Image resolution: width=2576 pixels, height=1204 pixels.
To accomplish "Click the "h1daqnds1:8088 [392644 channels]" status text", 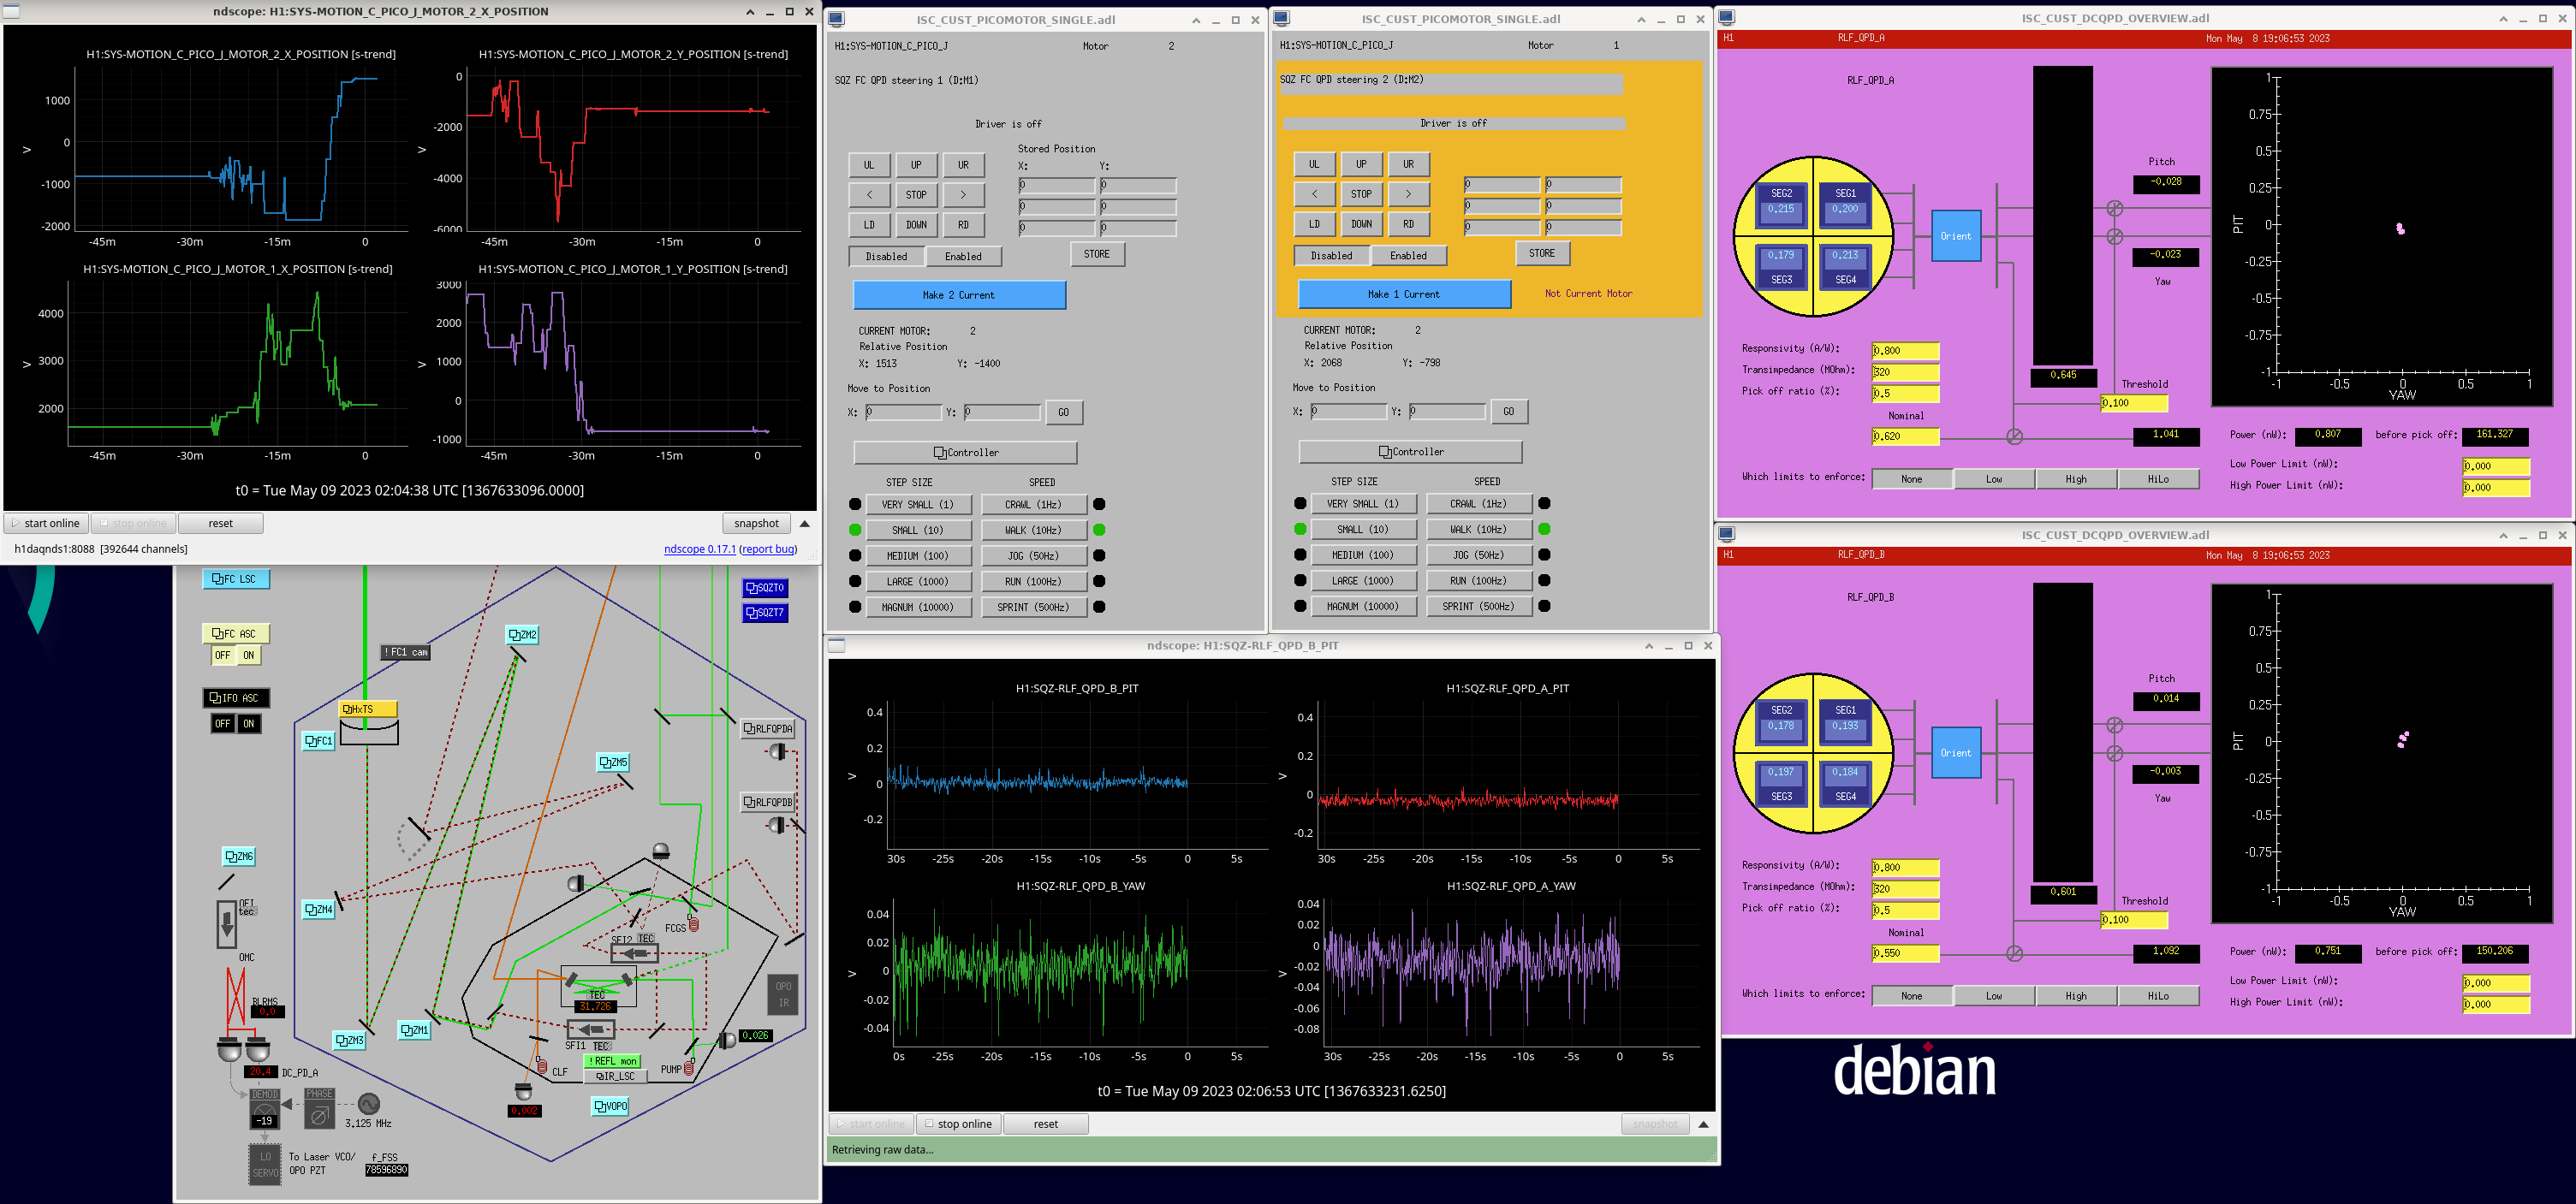I will [x=101, y=549].
